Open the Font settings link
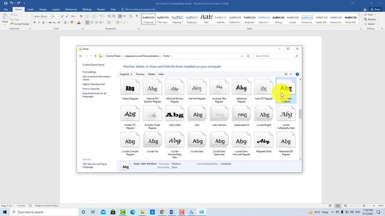The image size is (385, 216). 90,72
